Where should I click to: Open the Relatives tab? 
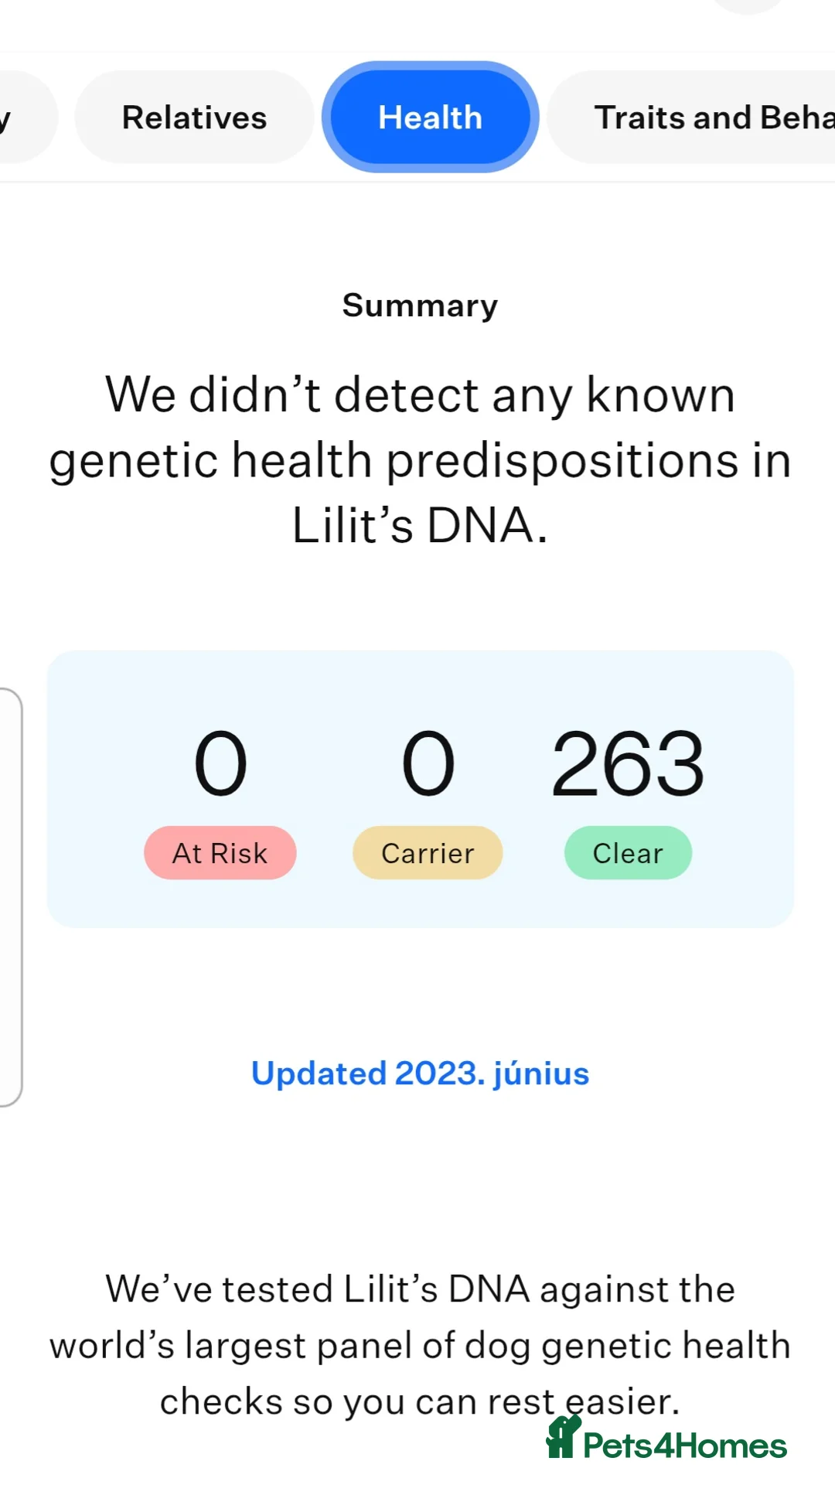tap(194, 118)
